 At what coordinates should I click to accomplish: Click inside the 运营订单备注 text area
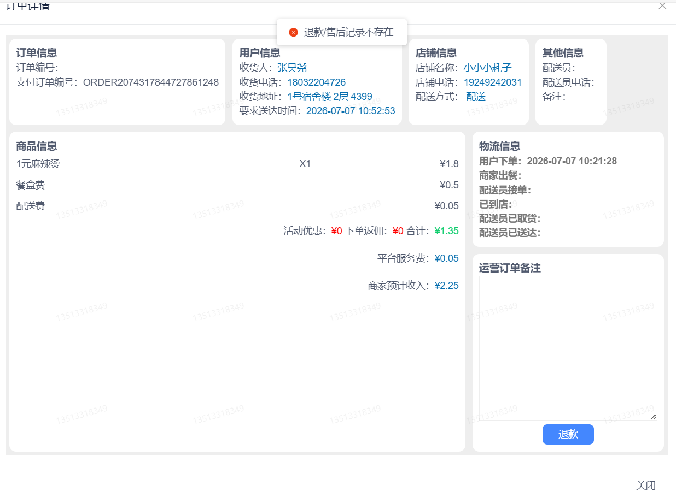pyautogui.click(x=568, y=348)
